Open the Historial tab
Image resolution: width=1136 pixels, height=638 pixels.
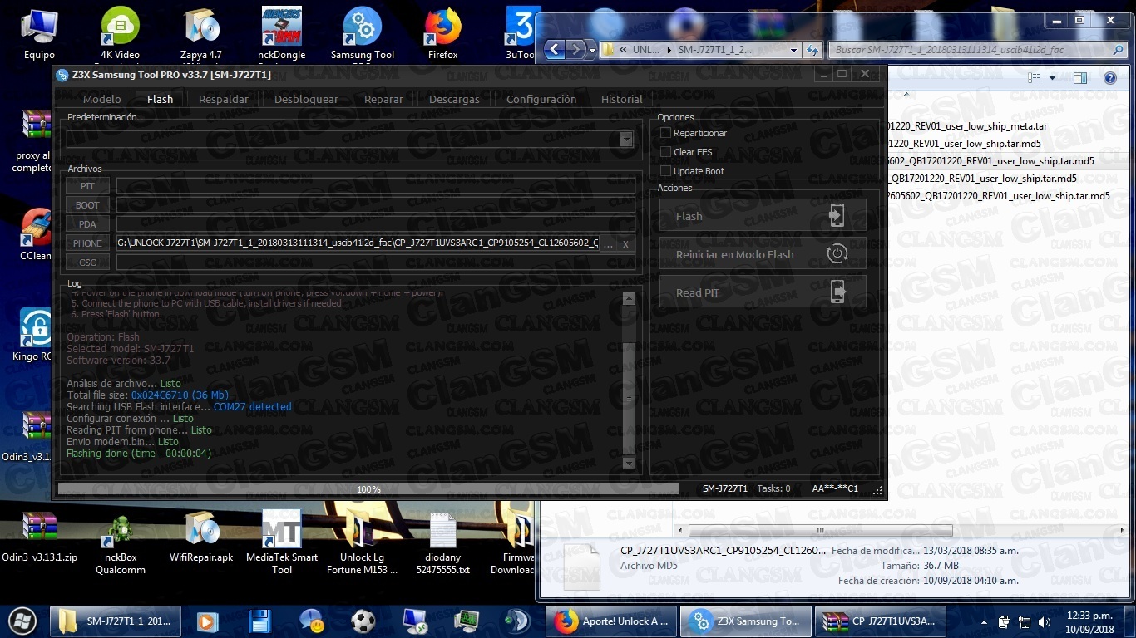tap(621, 99)
